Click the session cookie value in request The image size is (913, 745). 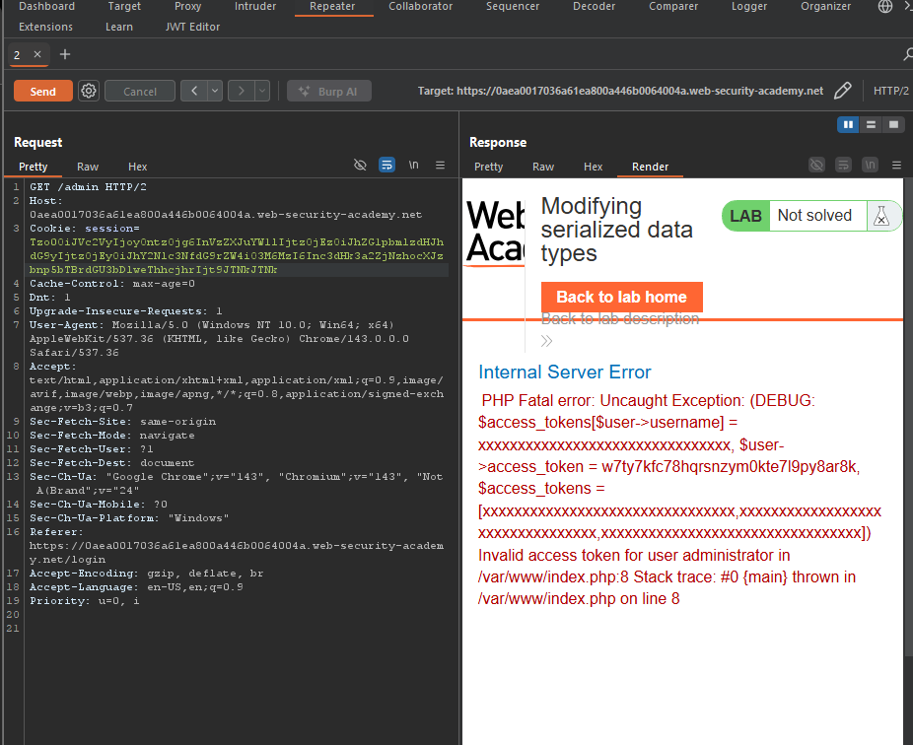[237, 255]
